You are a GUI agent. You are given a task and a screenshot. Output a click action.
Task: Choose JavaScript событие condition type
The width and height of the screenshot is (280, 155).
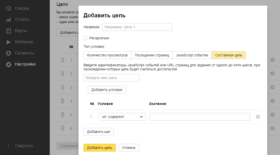tap(192, 55)
